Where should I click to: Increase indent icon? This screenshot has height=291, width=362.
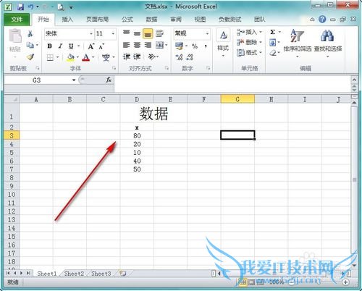[137, 56]
